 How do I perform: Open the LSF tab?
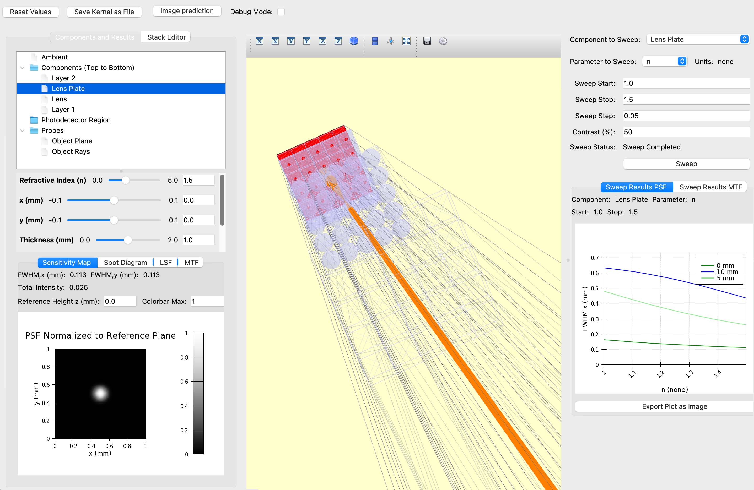point(166,262)
